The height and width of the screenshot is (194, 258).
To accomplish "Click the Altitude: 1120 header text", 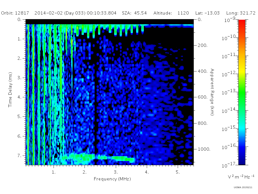I will [171, 13].
